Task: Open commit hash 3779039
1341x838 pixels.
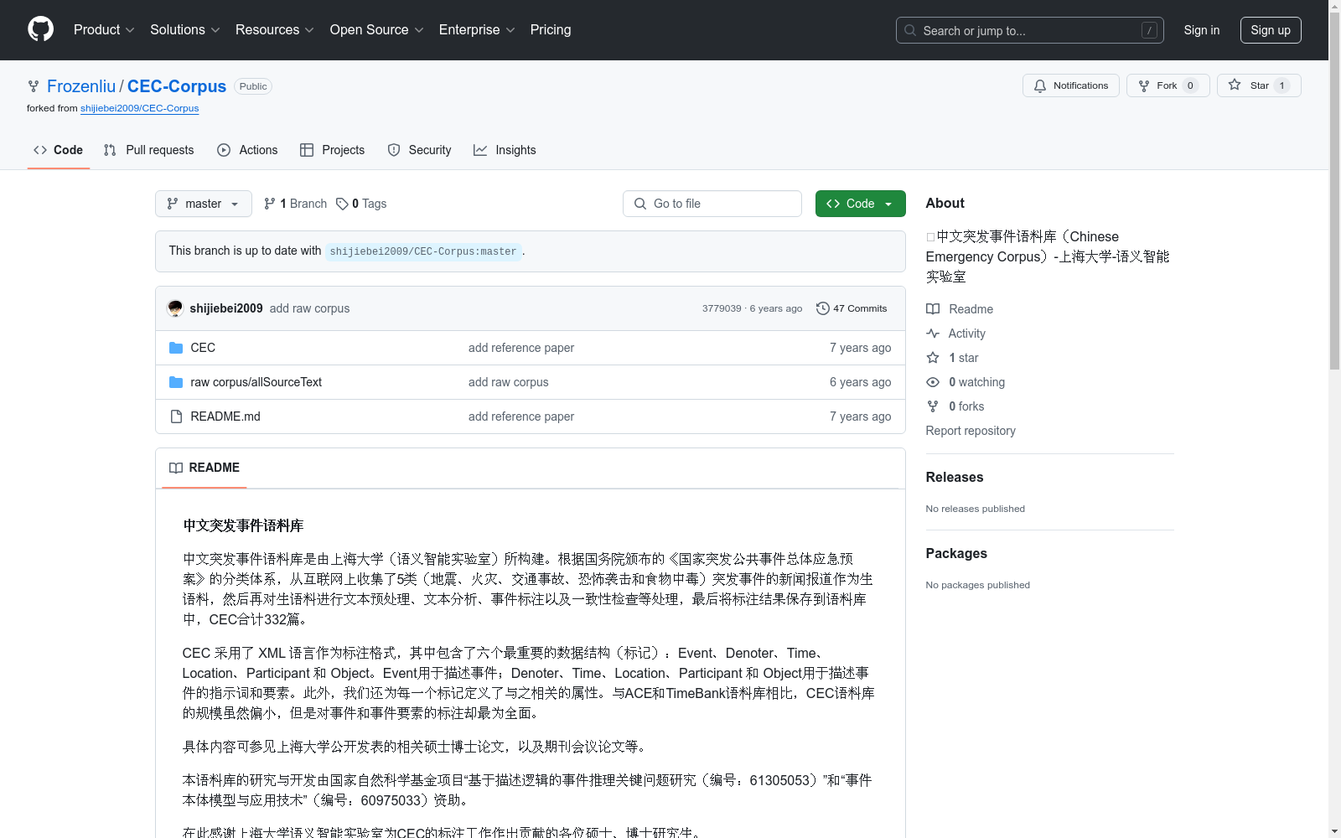Action: (x=722, y=308)
